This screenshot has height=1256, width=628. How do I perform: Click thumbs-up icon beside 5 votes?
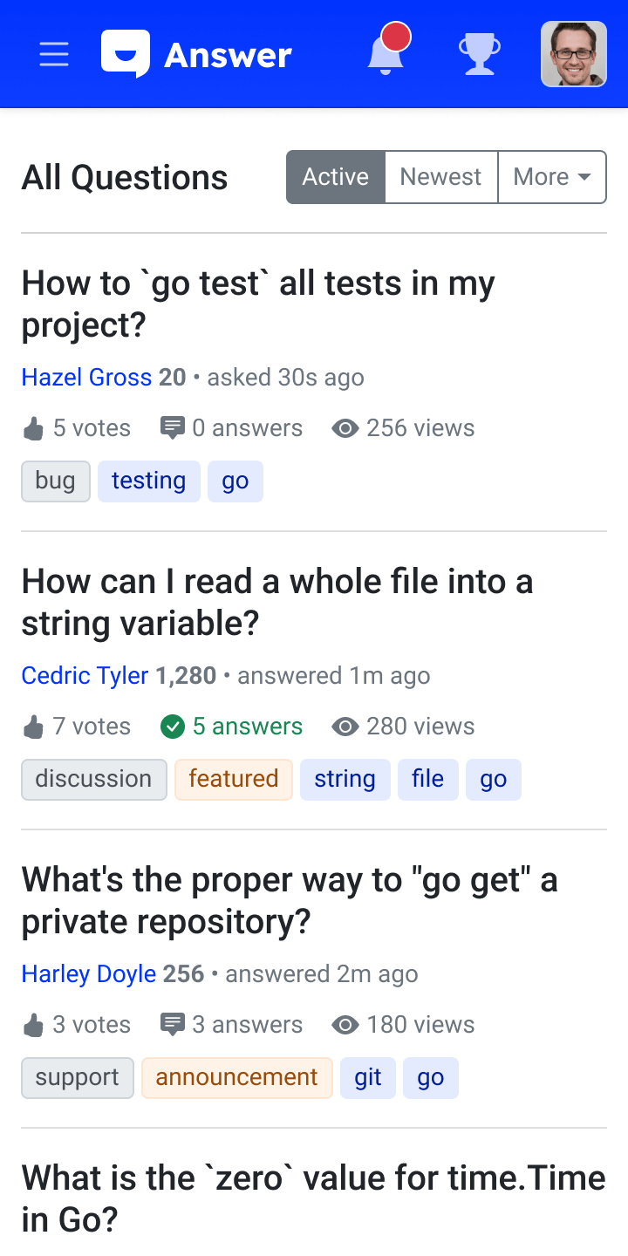point(33,428)
